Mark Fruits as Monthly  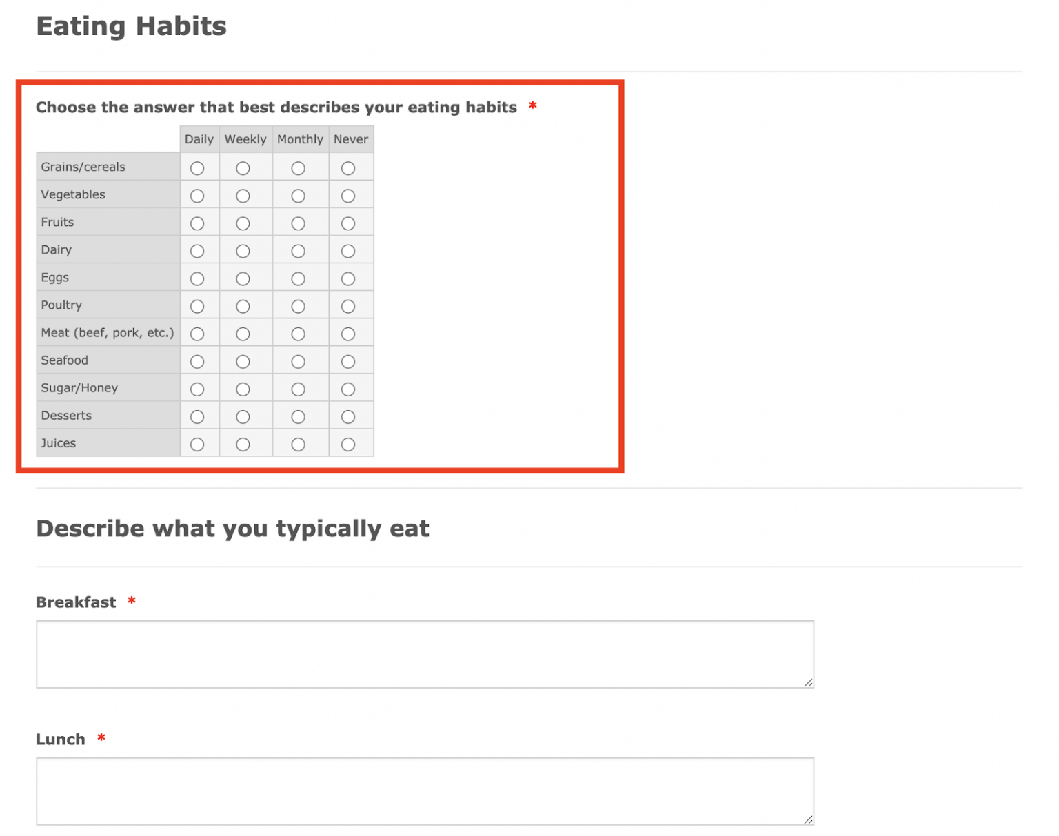(298, 223)
